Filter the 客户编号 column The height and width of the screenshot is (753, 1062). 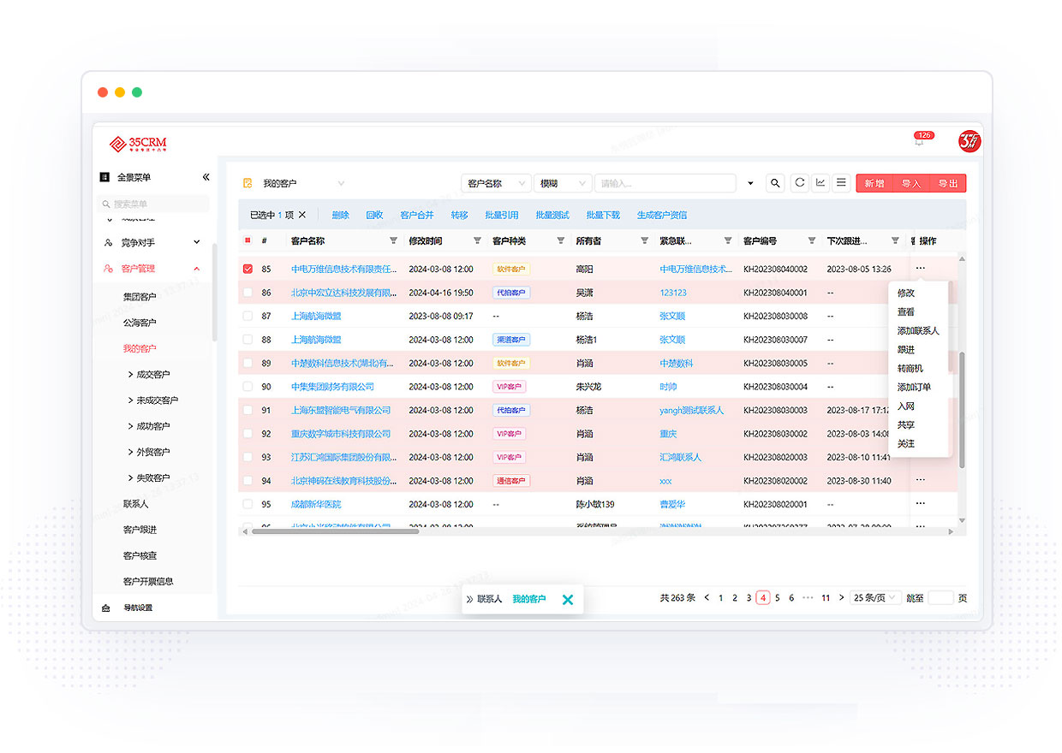click(812, 241)
